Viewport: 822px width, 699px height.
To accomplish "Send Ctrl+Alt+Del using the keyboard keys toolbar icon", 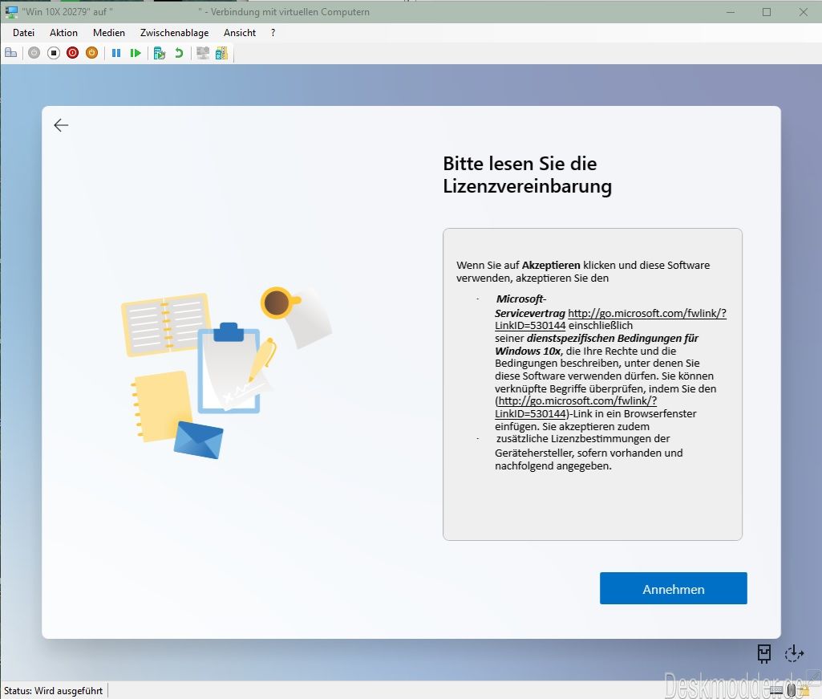I will pyautogui.click(x=11, y=53).
